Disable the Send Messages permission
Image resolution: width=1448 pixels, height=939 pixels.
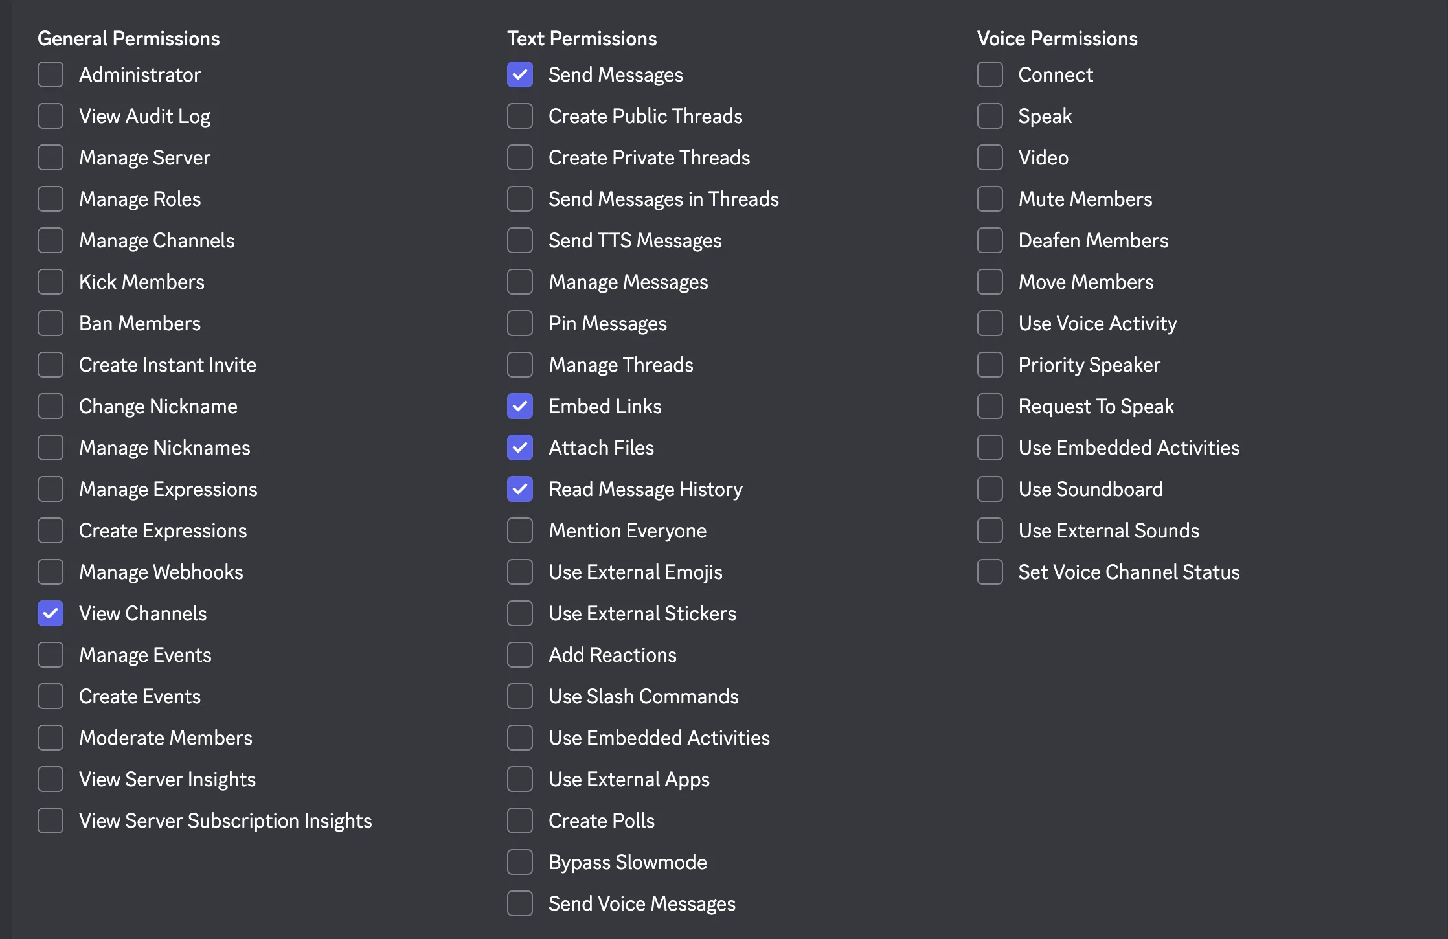[520, 74]
